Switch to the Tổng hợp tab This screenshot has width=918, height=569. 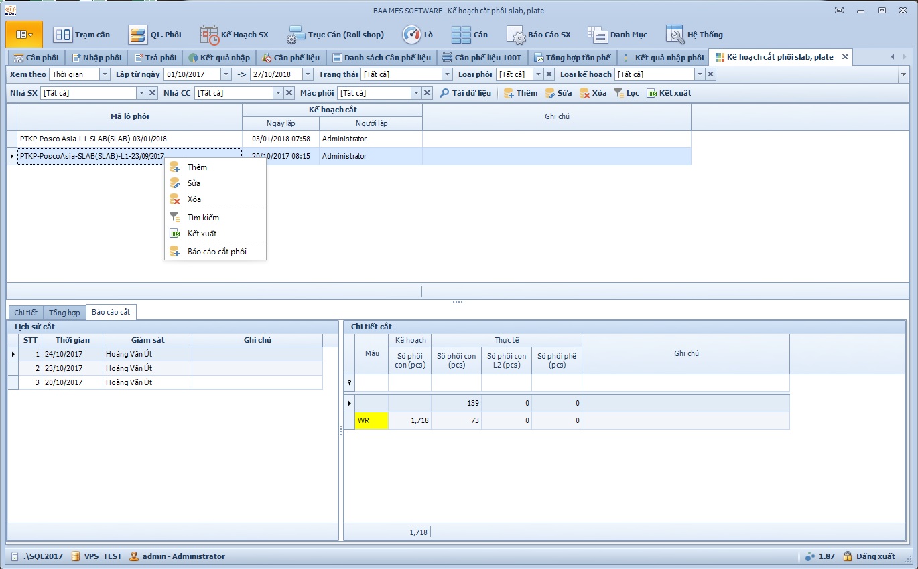64,313
